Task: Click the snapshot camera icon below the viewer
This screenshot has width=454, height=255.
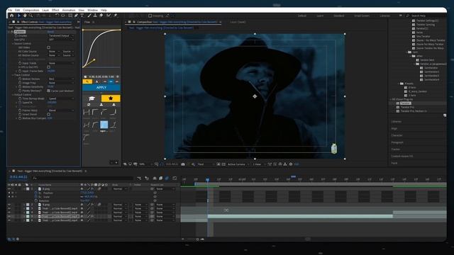Action: (x=183, y=164)
